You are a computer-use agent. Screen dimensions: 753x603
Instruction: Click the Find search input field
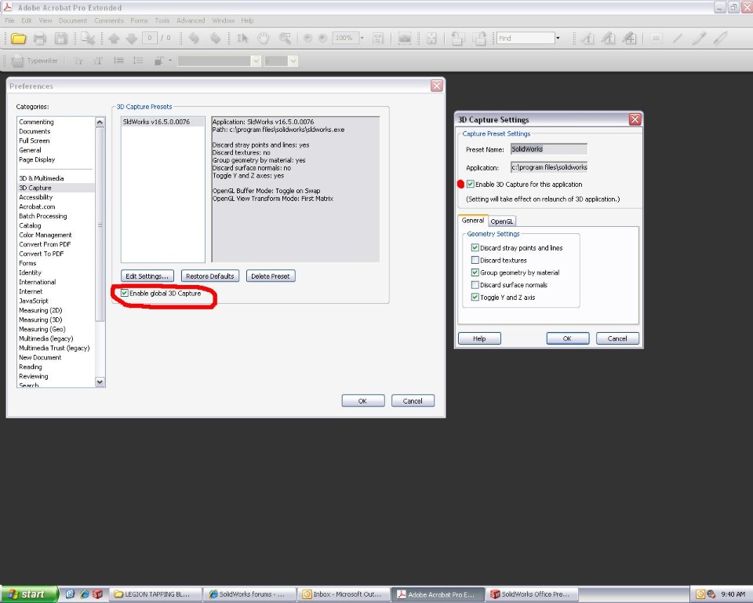click(526, 38)
